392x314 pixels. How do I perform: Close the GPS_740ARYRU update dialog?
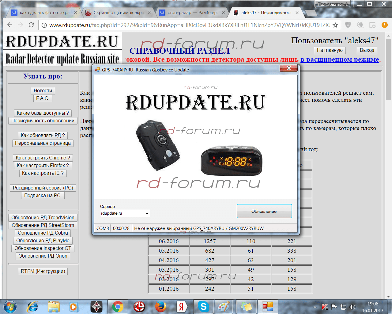coord(288,68)
